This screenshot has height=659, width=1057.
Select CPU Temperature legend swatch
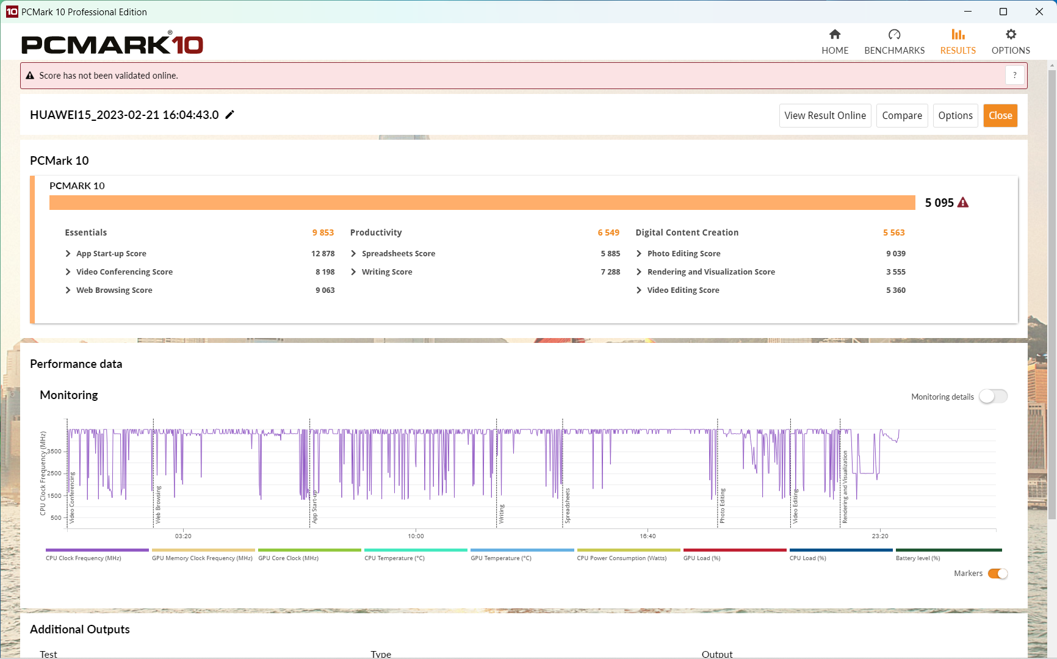pos(416,550)
